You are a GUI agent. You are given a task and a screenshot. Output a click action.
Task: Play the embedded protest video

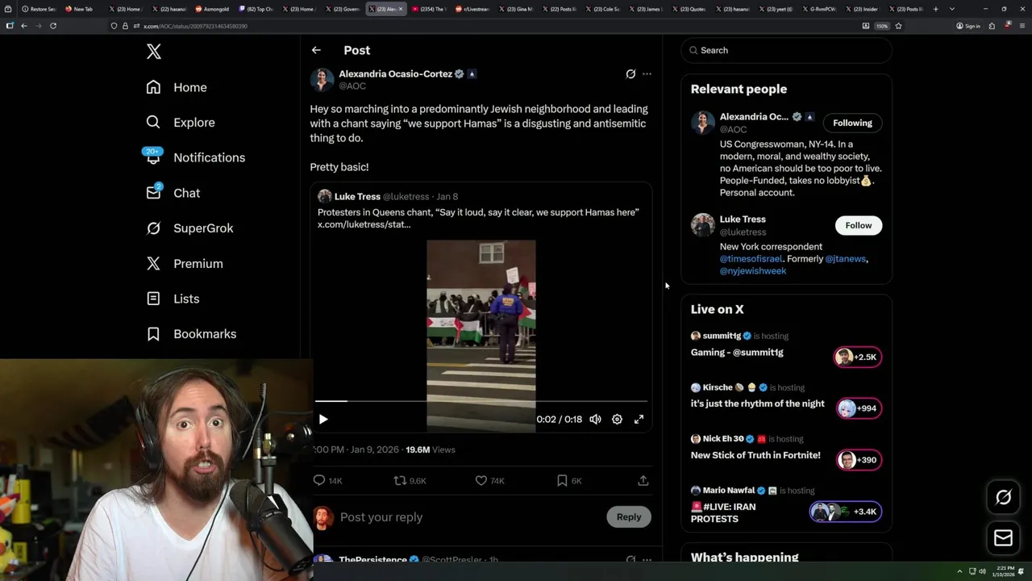pyautogui.click(x=323, y=420)
